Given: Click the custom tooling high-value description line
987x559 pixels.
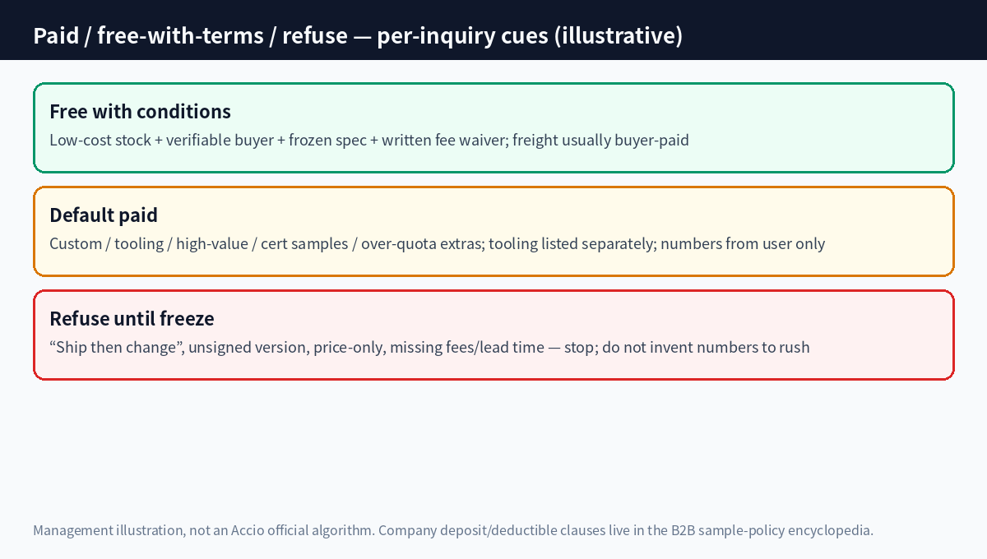Looking at the screenshot, I should click(x=437, y=243).
